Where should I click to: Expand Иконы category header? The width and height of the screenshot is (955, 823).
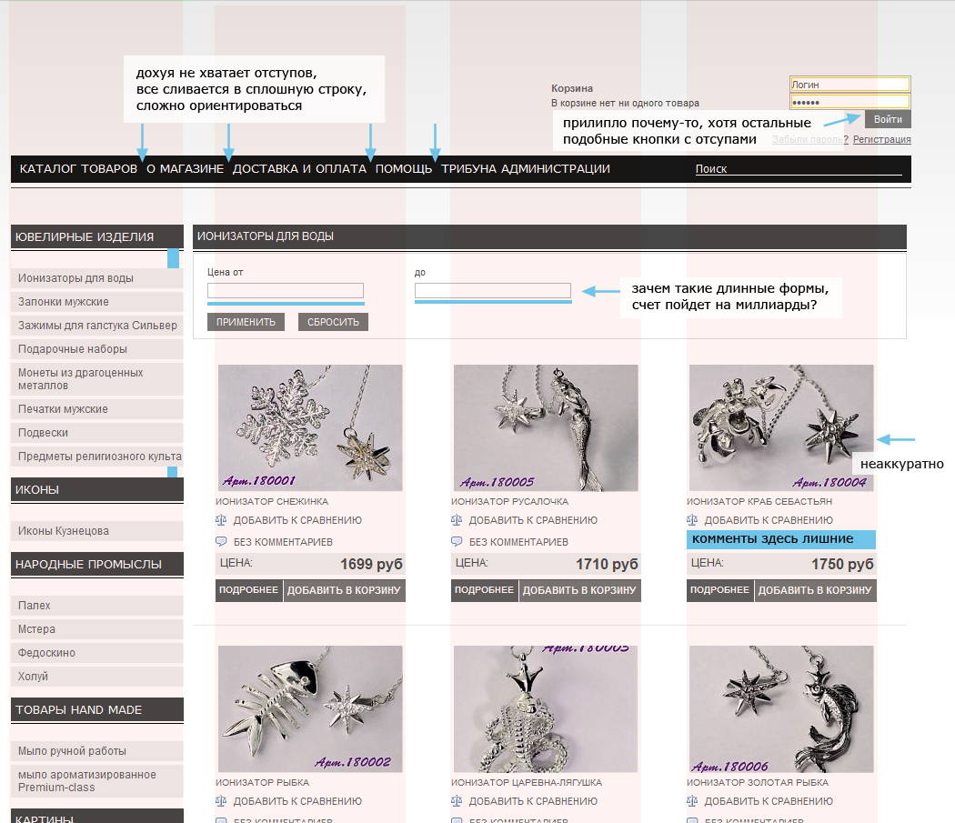[x=96, y=490]
